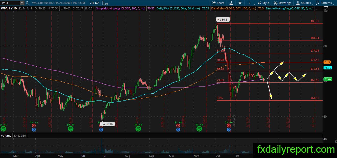Click the WBA symbol input field
The width and height of the screenshot is (337, 158).
pyautogui.click(x=10, y=3)
